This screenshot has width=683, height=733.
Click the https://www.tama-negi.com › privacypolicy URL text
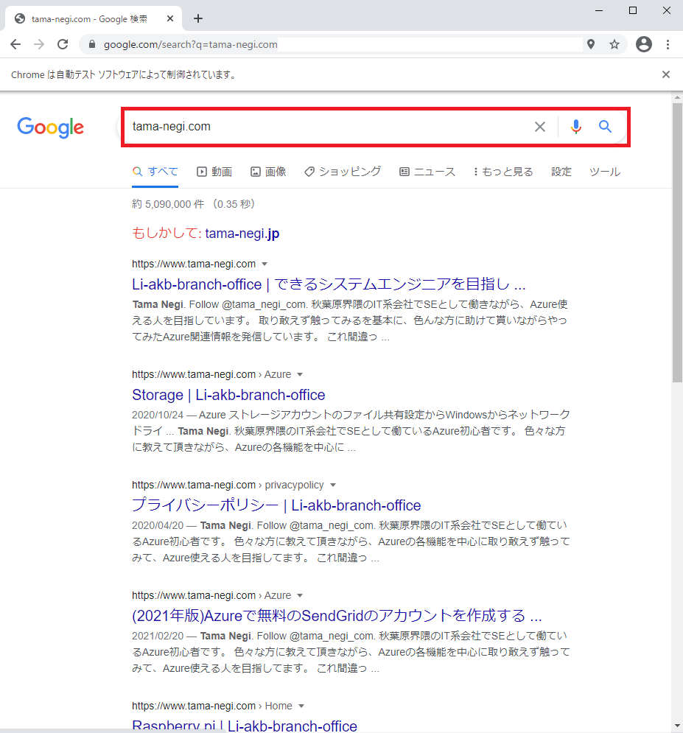pyautogui.click(x=228, y=485)
